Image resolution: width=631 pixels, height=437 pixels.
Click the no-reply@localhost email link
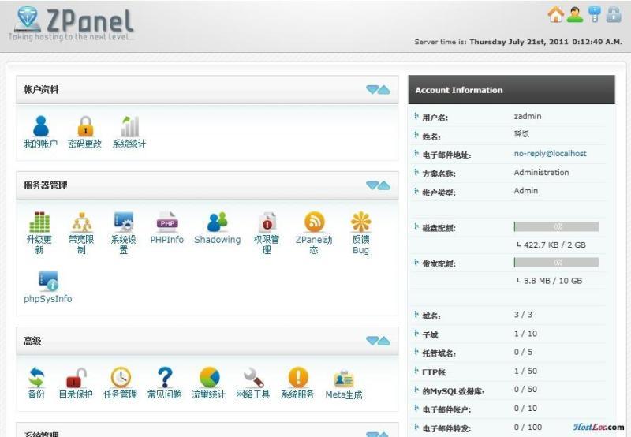click(550, 153)
